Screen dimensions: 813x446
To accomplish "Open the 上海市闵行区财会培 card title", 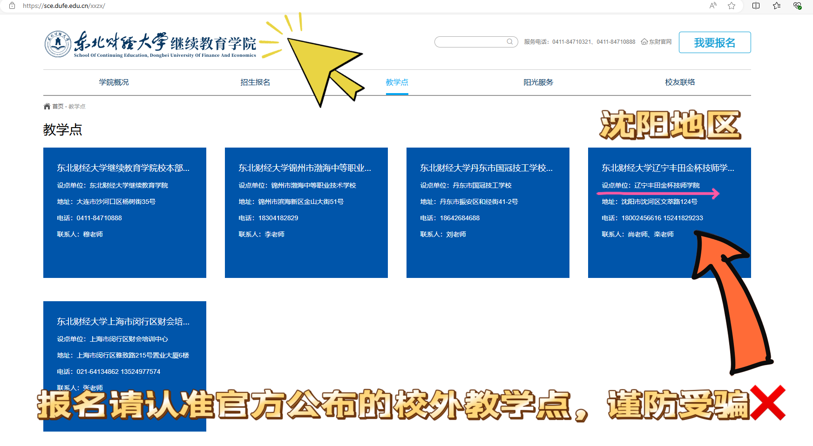I will tap(123, 322).
